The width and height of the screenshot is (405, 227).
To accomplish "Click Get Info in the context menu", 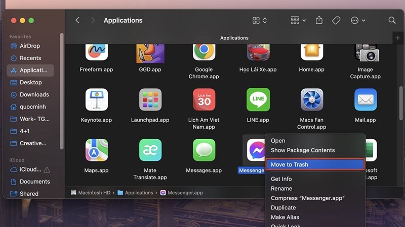I will click(x=281, y=179).
